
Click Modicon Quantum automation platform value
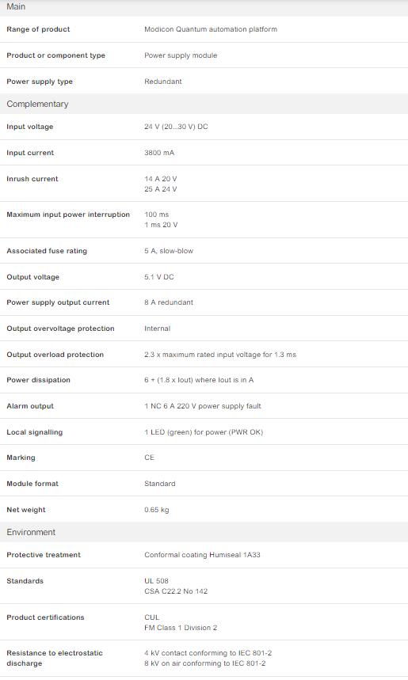tap(211, 29)
